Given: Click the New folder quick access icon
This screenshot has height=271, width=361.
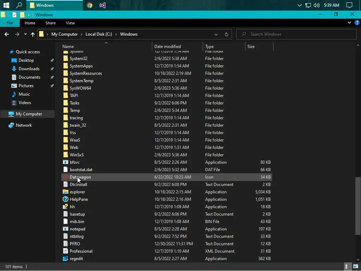Looking at the screenshot, I should coord(22,15).
